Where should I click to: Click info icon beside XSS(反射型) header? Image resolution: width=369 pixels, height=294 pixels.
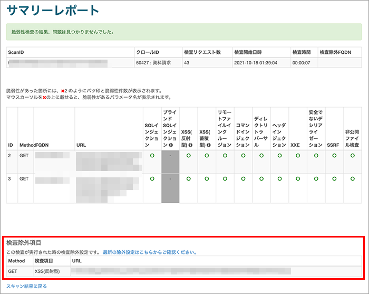point(190,145)
